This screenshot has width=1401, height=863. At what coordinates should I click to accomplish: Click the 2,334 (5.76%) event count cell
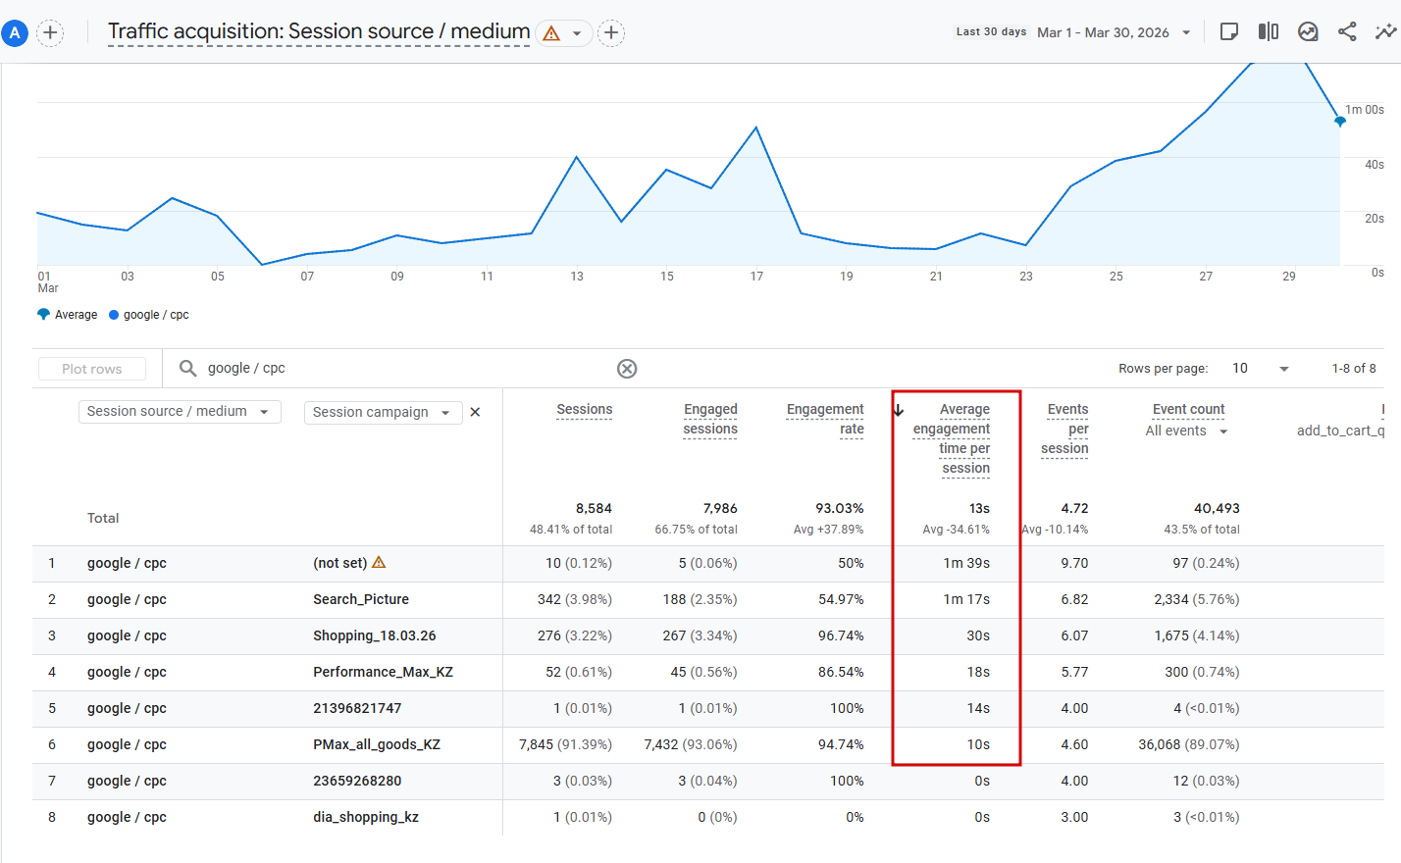[x=1197, y=600]
